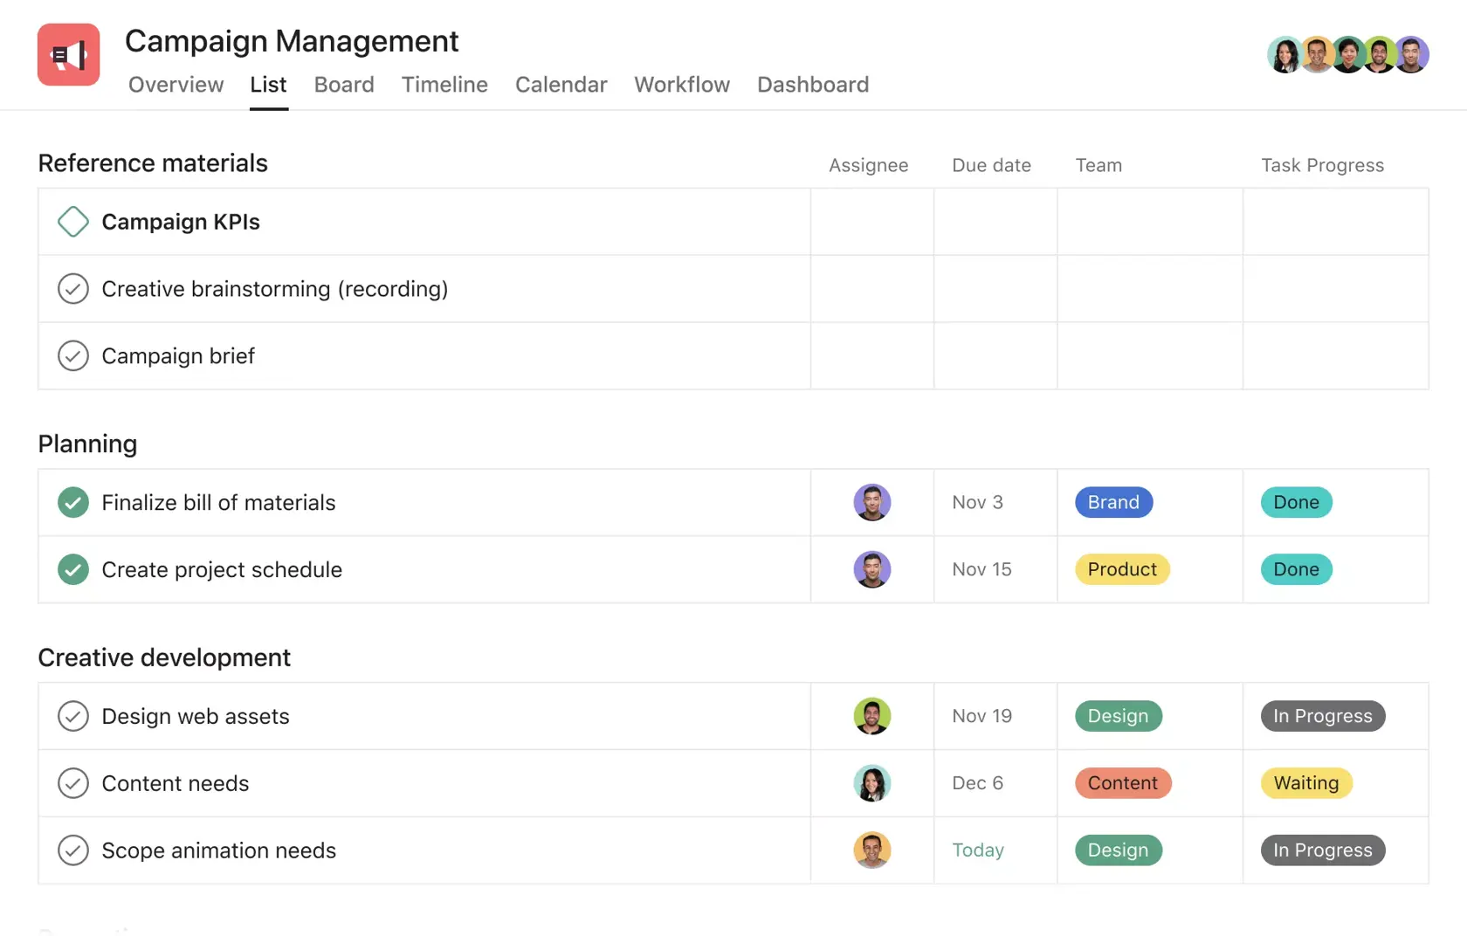Switch to the Overview tab
The width and height of the screenshot is (1467, 936).
tap(176, 85)
